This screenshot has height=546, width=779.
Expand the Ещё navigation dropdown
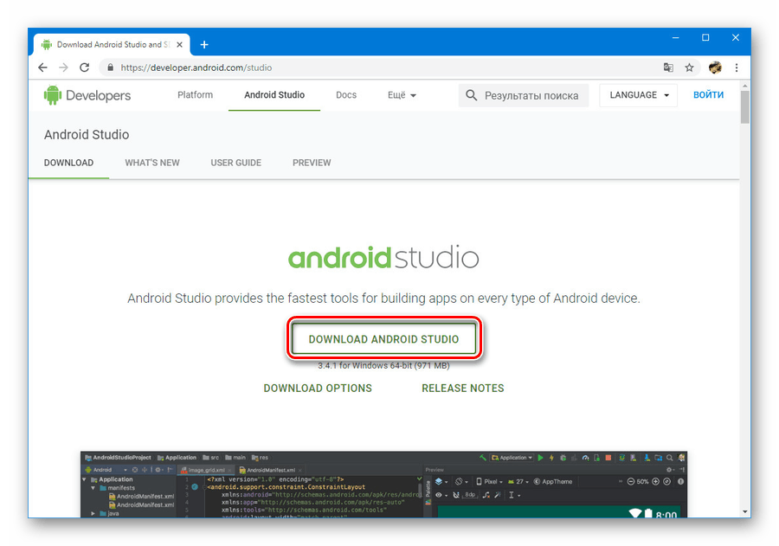click(401, 95)
